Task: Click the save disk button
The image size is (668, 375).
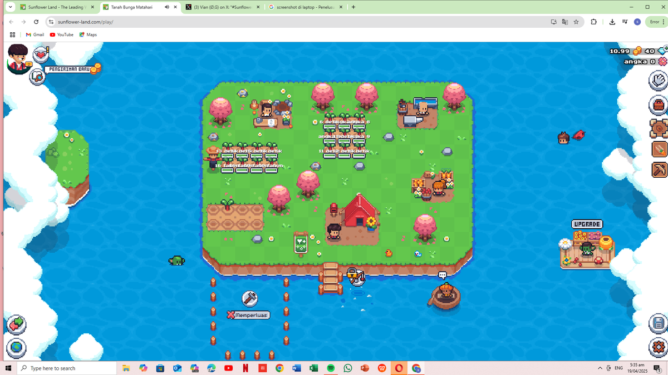Action: point(658,323)
